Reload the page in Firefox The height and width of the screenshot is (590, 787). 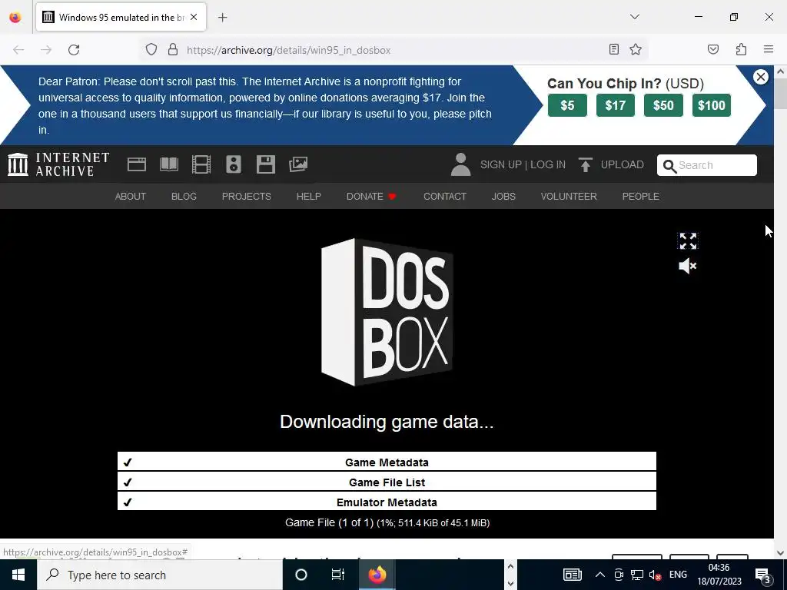click(x=74, y=50)
